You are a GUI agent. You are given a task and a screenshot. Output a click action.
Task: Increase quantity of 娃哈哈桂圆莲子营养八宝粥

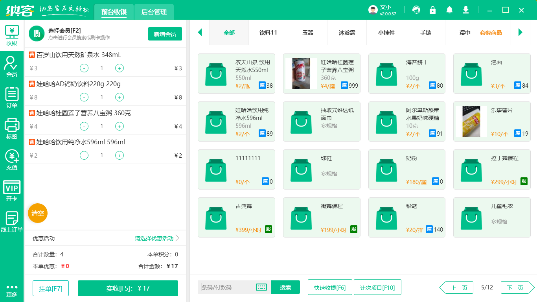pos(120,126)
